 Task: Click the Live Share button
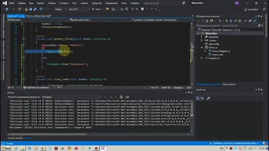[x=251, y=9]
